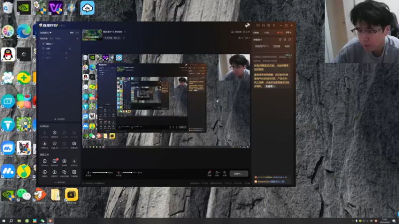Viewport: 399px width, 224px height.
Task: Click the 去查看 button in task notice
Action: click(270, 86)
